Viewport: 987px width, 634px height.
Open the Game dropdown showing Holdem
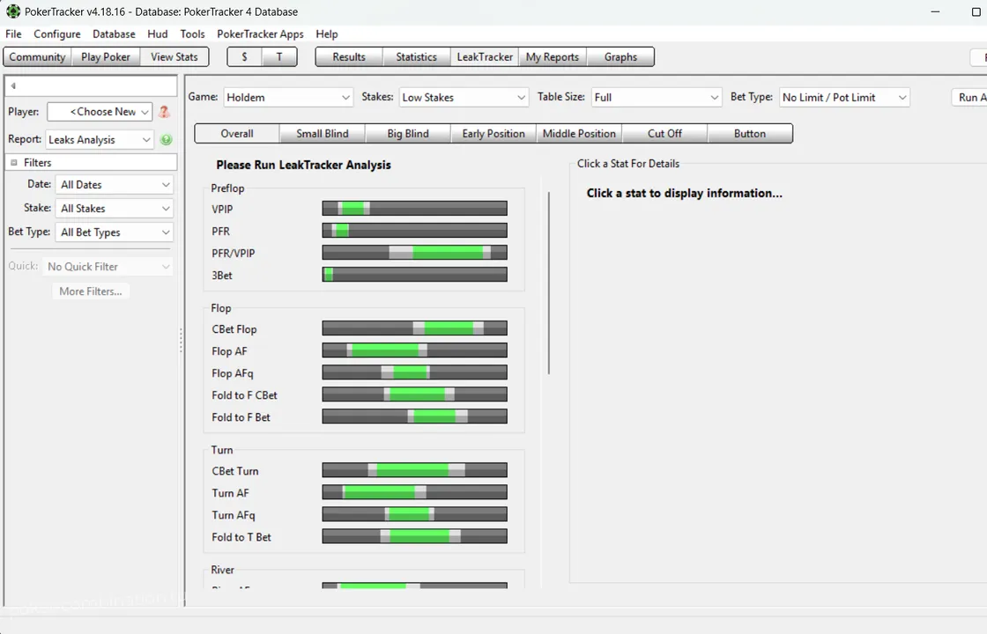point(288,98)
